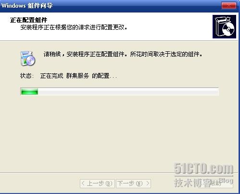The height and width of the screenshot is (194, 240).
Task: Click the 请稍候 wait message text
Action: (52, 54)
